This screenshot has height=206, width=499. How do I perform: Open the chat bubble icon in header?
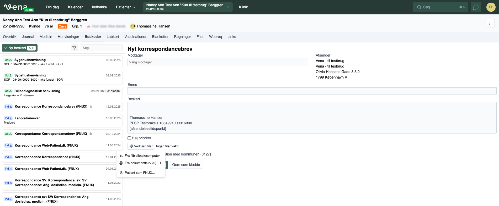pyautogui.click(x=476, y=7)
